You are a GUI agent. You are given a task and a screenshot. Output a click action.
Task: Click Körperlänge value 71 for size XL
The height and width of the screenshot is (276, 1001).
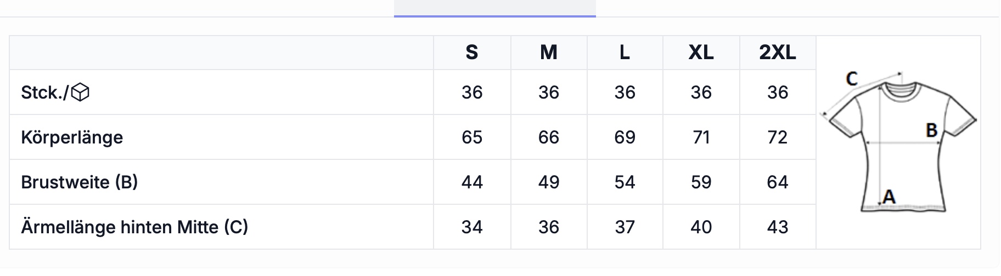pyautogui.click(x=701, y=137)
